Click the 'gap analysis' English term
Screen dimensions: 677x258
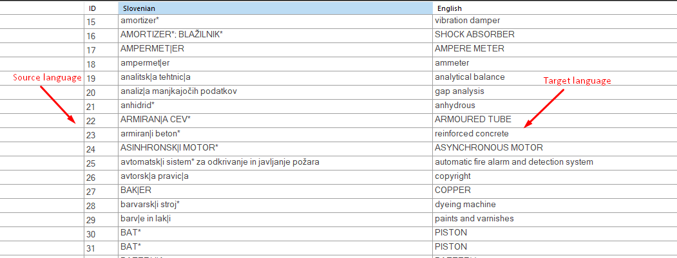click(459, 91)
